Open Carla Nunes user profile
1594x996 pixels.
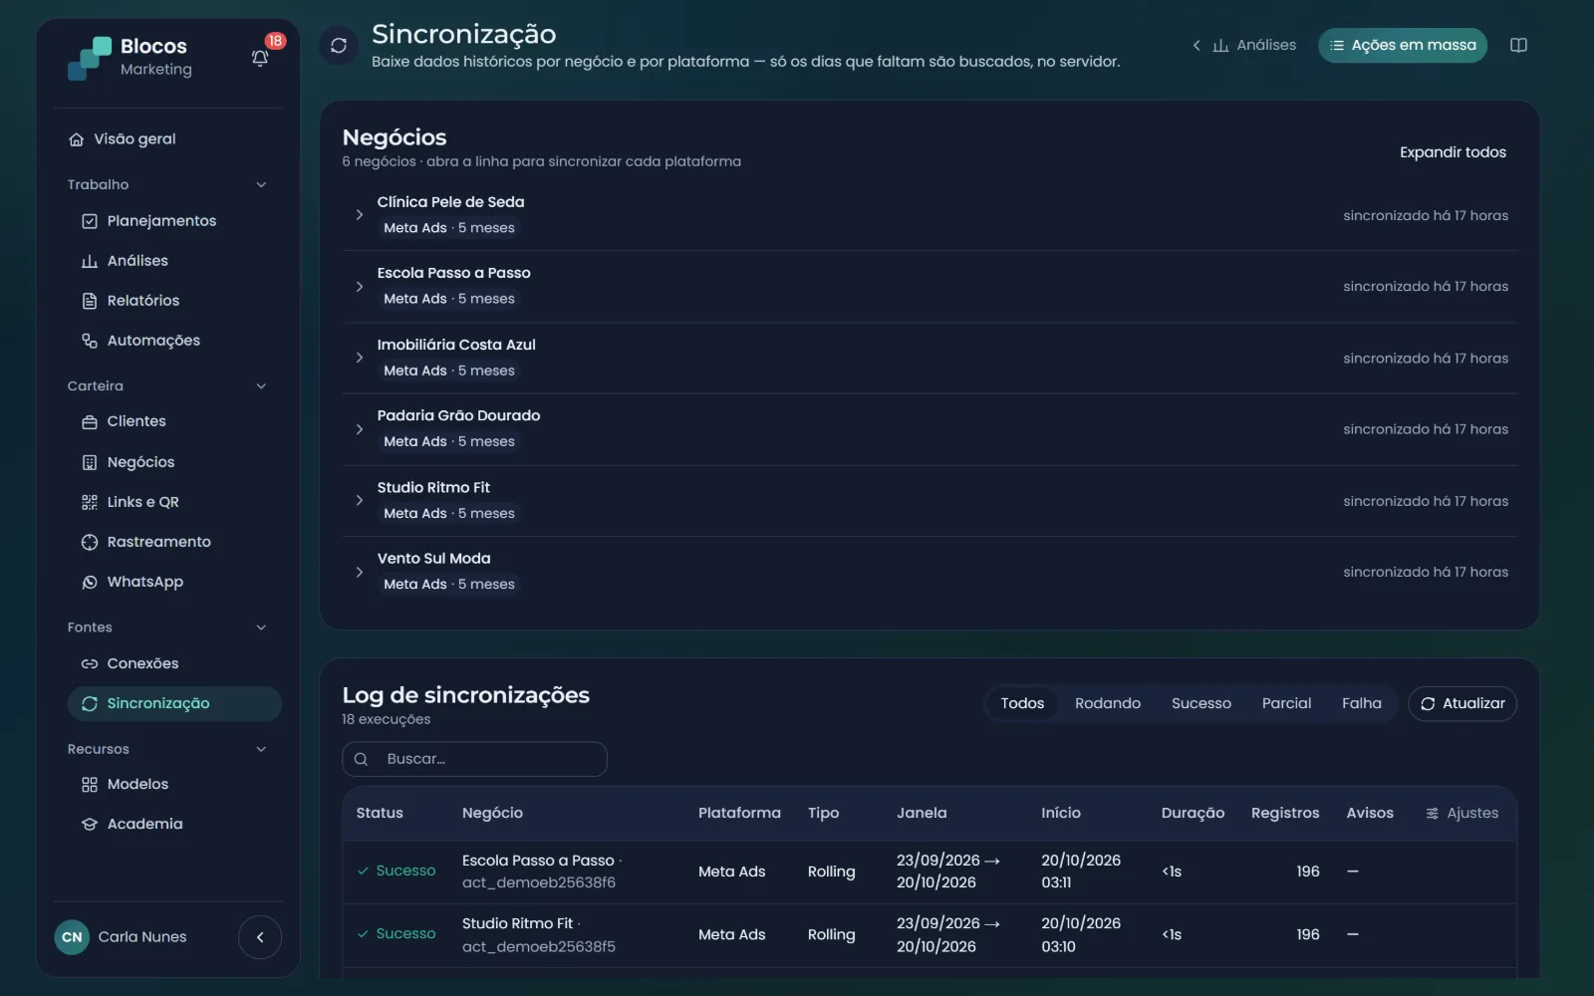(122, 937)
